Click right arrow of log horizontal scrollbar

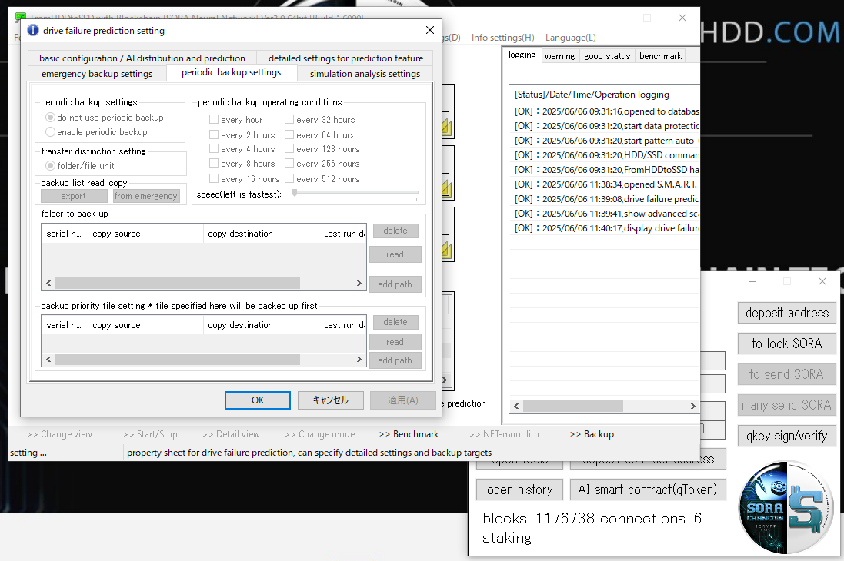[692, 406]
